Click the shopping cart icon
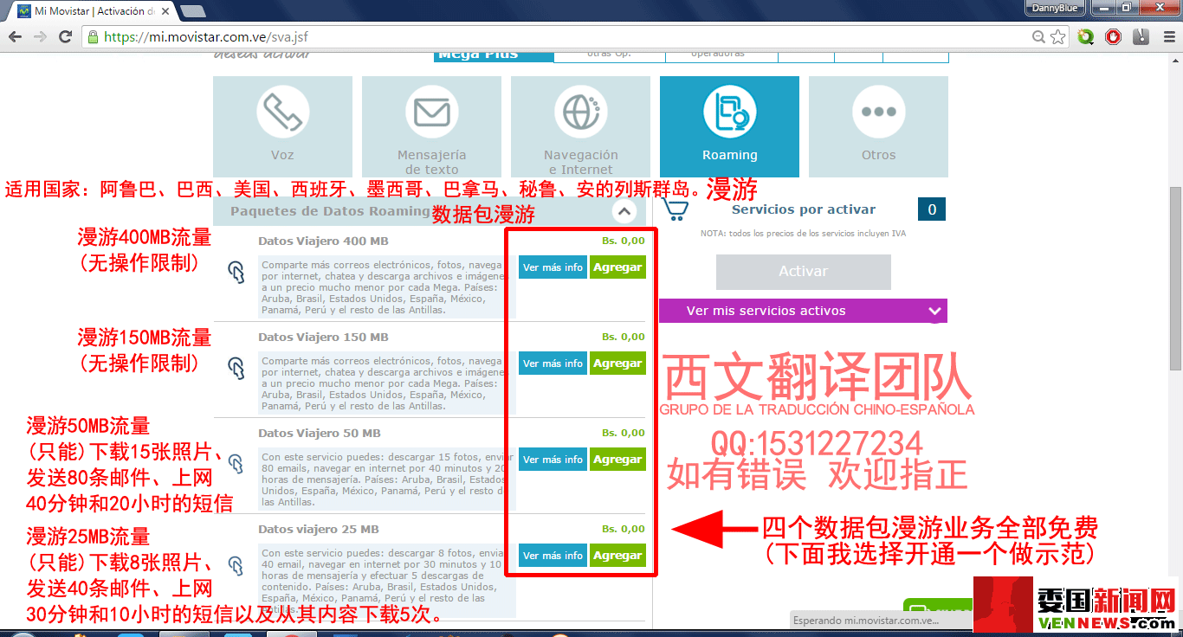Image resolution: width=1183 pixels, height=637 pixels. click(x=676, y=209)
